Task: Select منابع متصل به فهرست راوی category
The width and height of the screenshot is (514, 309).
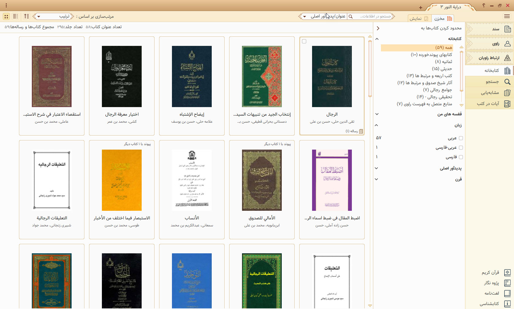Action: (424, 104)
